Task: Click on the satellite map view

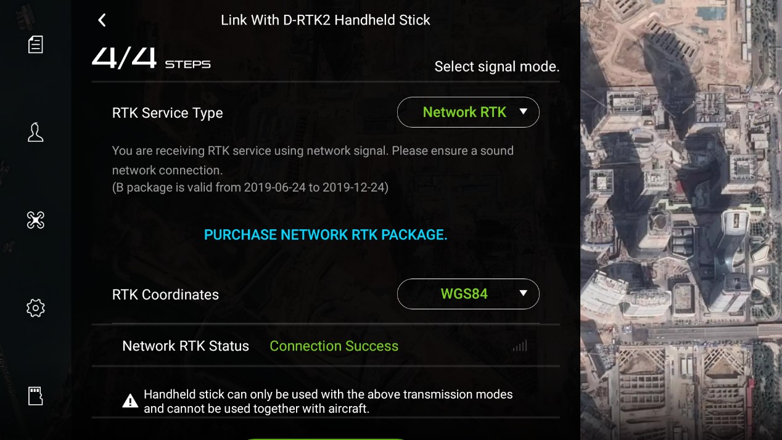Action: (x=681, y=220)
